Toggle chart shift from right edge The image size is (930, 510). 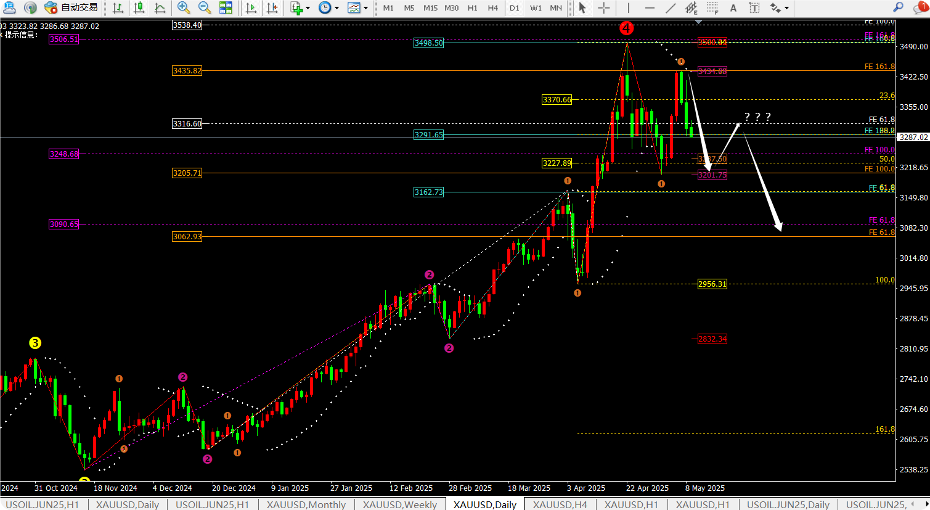click(271, 8)
